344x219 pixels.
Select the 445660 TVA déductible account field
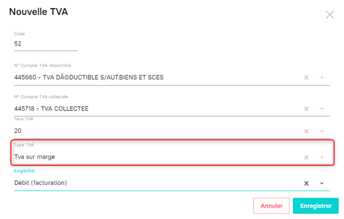(x=158, y=78)
